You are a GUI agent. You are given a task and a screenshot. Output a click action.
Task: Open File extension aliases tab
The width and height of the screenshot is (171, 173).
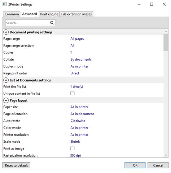click(x=76, y=14)
